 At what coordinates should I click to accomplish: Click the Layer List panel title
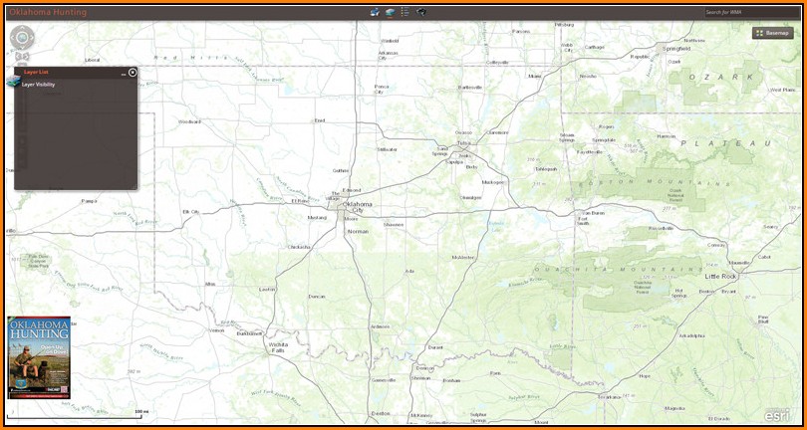pyautogui.click(x=36, y=73)
